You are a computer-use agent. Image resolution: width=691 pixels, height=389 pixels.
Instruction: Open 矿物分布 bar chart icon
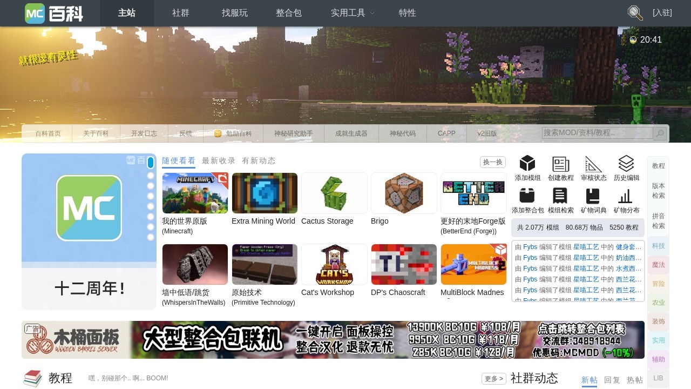[626, 196]
